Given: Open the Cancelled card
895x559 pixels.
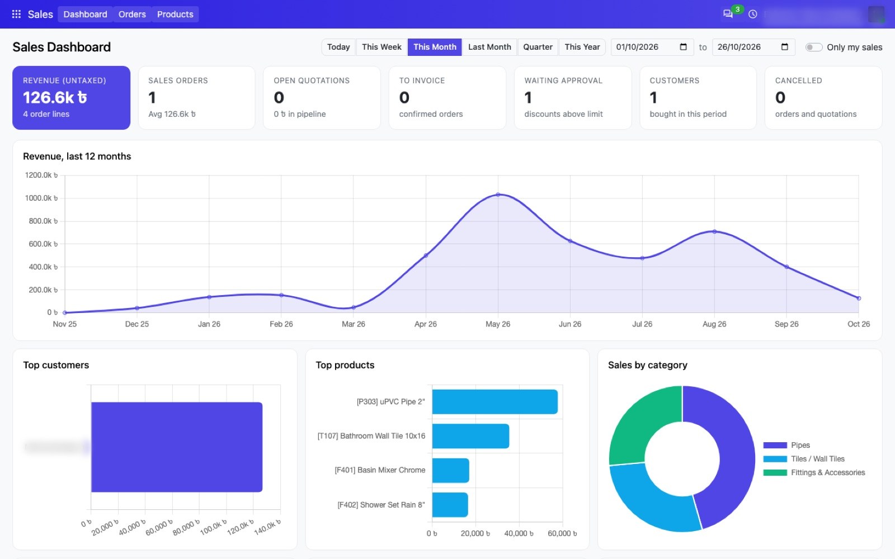Looking at the screenshot, I should click(823, 98).
